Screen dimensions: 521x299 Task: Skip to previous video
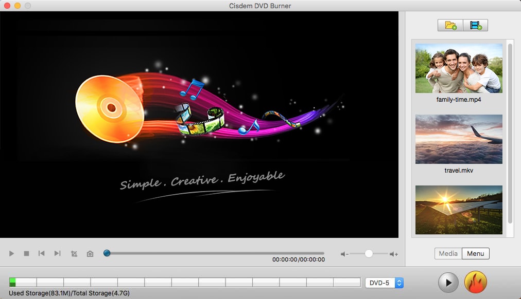(x=42, y=254)
